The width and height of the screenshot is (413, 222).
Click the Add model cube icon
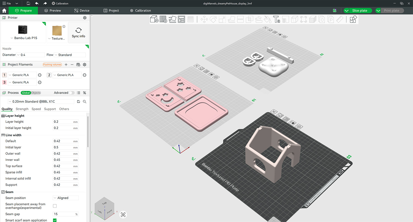[x=154, y=19]
